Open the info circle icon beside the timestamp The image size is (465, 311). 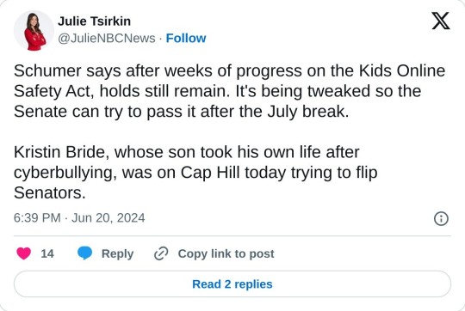441,219
